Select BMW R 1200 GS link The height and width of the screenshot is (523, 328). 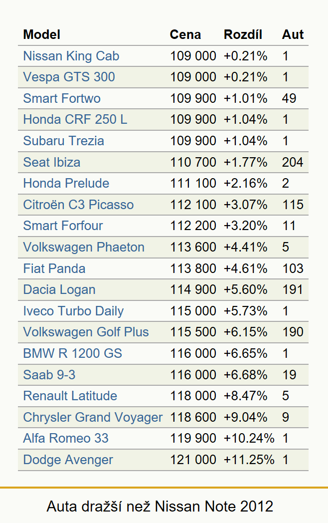(x=72, y=353)
